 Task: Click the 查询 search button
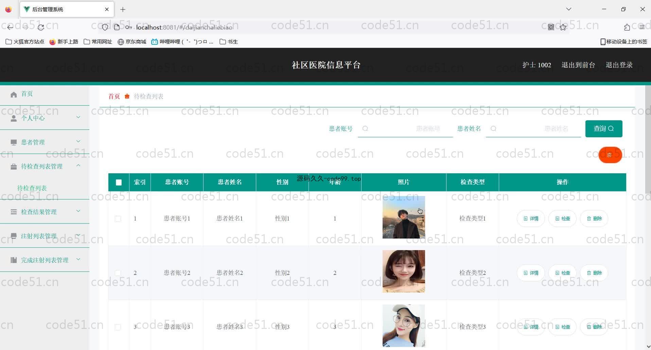(603, 128)
